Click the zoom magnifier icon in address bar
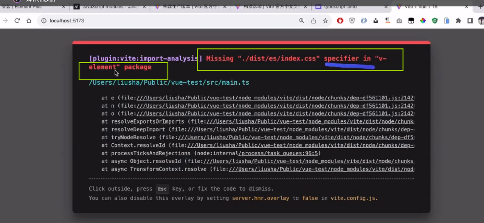Viewport: 484px width, 223px height. (x=301, y=20)
